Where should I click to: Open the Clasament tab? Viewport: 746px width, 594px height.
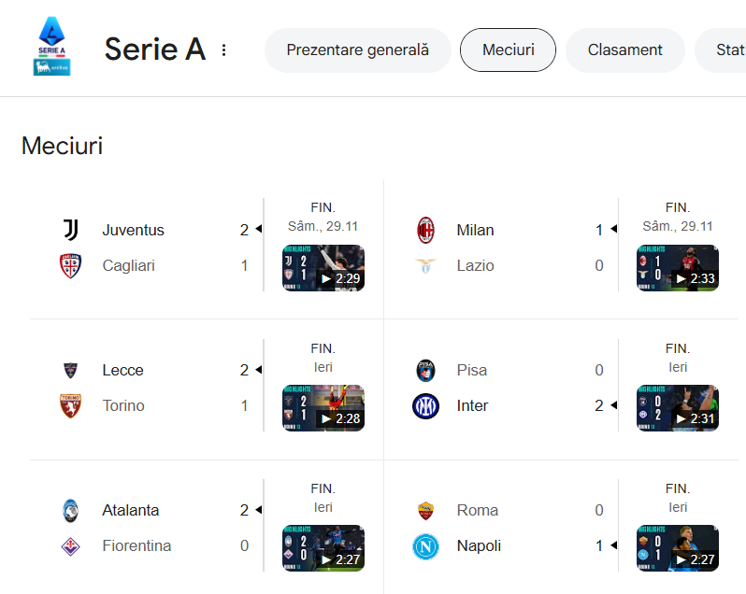(624, 50)
